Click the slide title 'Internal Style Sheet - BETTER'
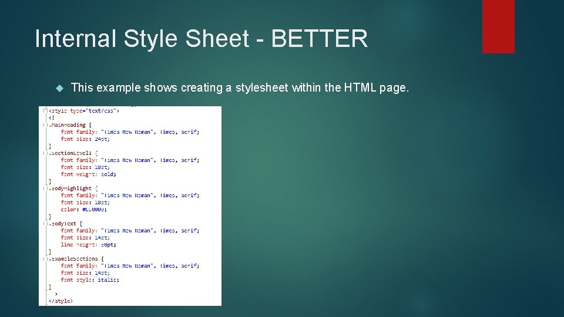The height and width of the screenshot is (317, 564). (x=201, y=39)
